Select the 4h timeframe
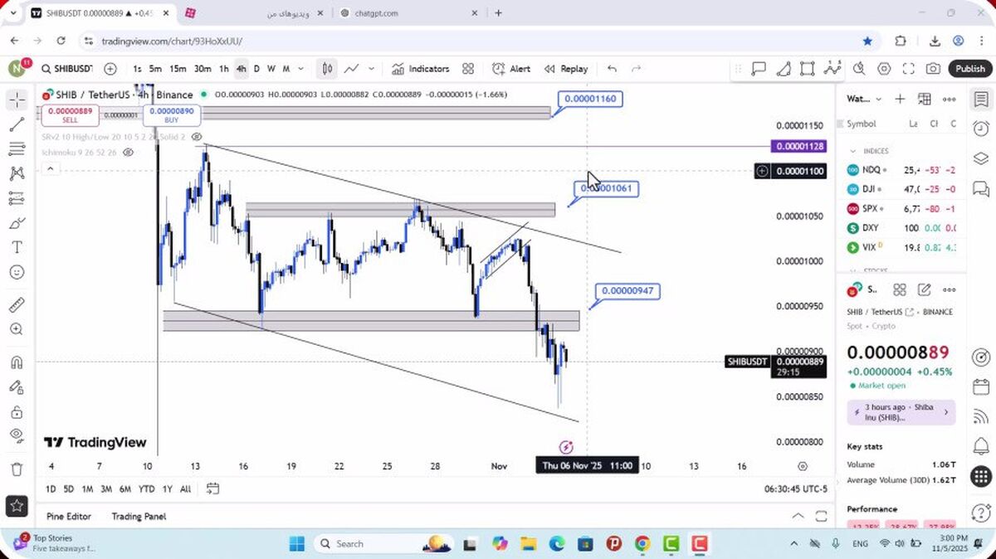 241,69
